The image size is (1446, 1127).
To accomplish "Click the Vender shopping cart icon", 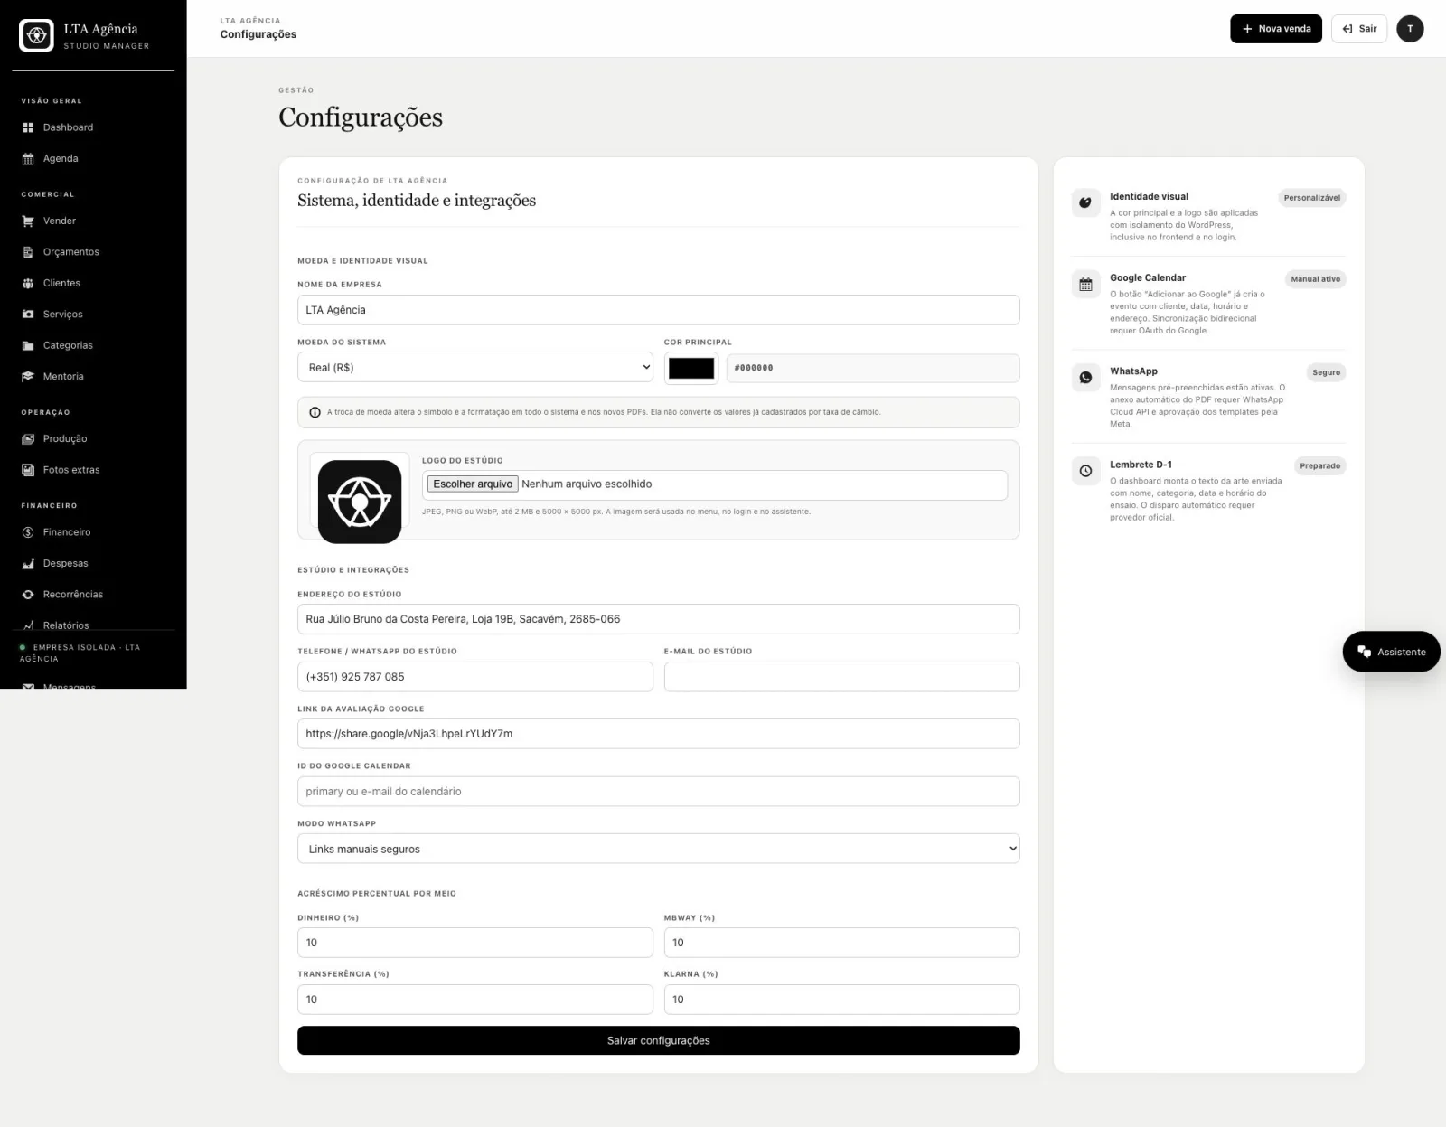I will 28,221.
